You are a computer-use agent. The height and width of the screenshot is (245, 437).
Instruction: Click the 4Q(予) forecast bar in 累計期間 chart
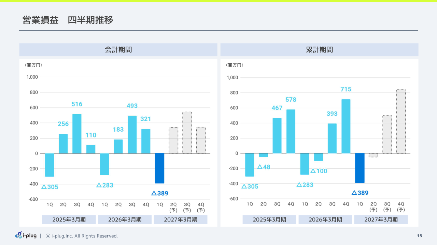[401, 121]
